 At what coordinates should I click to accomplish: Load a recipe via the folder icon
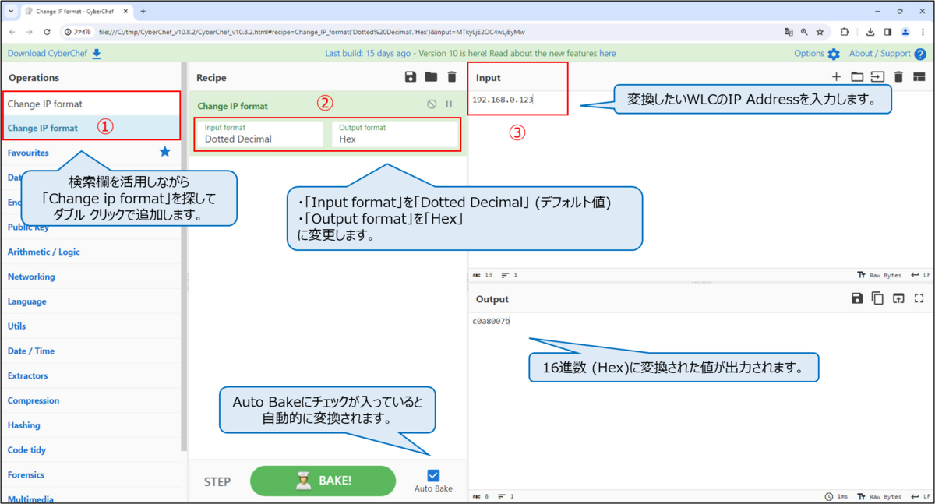(432, 77)
